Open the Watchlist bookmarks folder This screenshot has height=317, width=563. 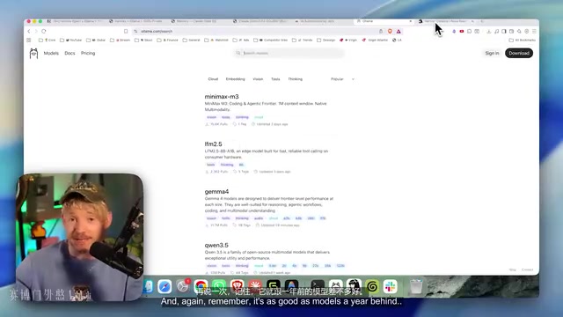(x=216, y=40)
